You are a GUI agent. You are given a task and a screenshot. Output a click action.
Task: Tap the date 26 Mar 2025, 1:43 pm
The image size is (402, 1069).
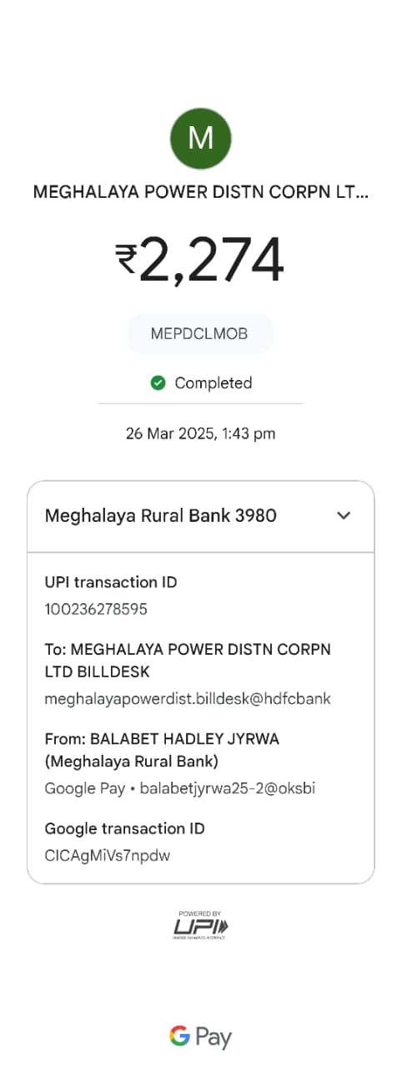click(200, 433)
